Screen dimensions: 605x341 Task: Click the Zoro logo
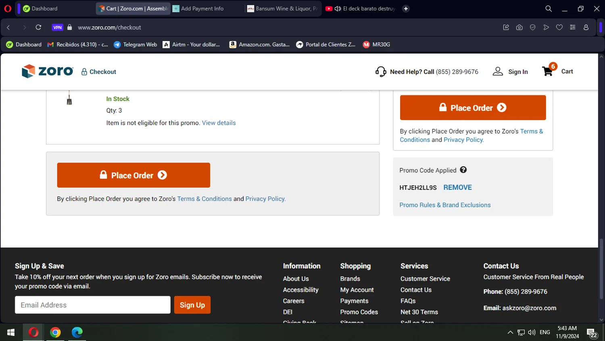coord(48,71)
